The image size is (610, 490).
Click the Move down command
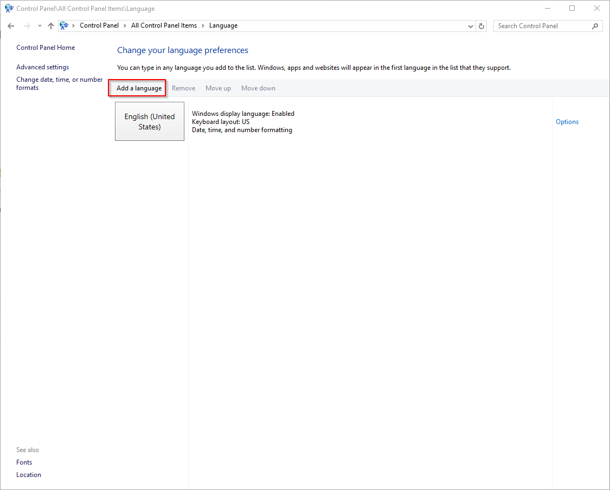(258, 88)
